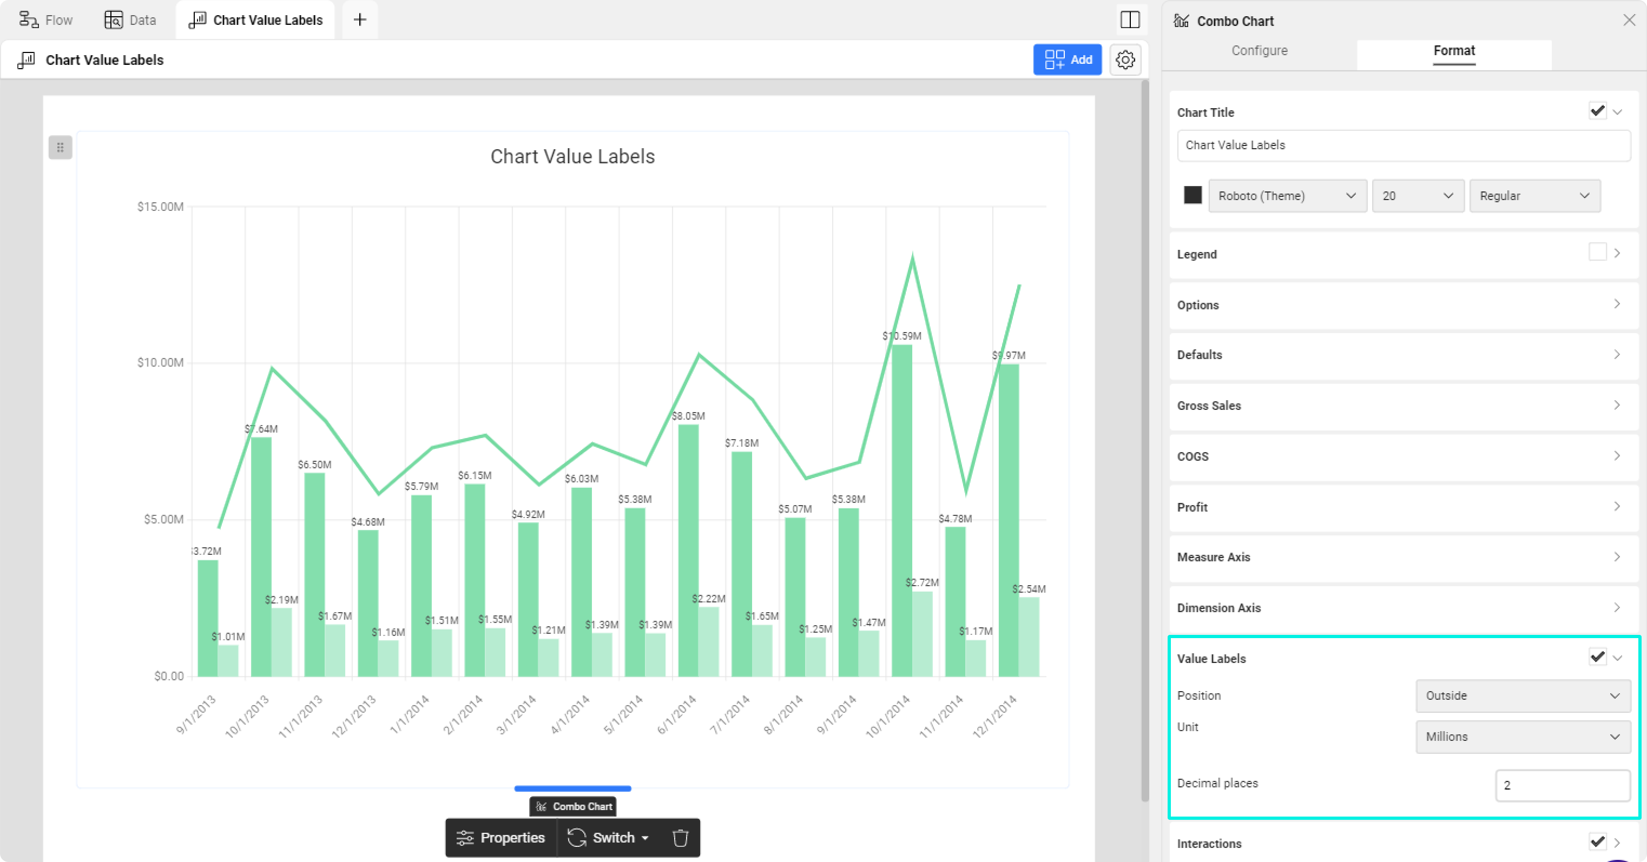
Task: Open Properties from the chart toolbar
Action: click(500, 838)
